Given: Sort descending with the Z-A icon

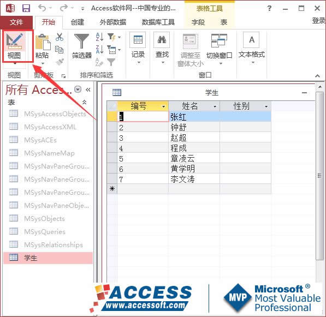Looking at the screenshot, I should pyautogui.click(x=99, y=50).
